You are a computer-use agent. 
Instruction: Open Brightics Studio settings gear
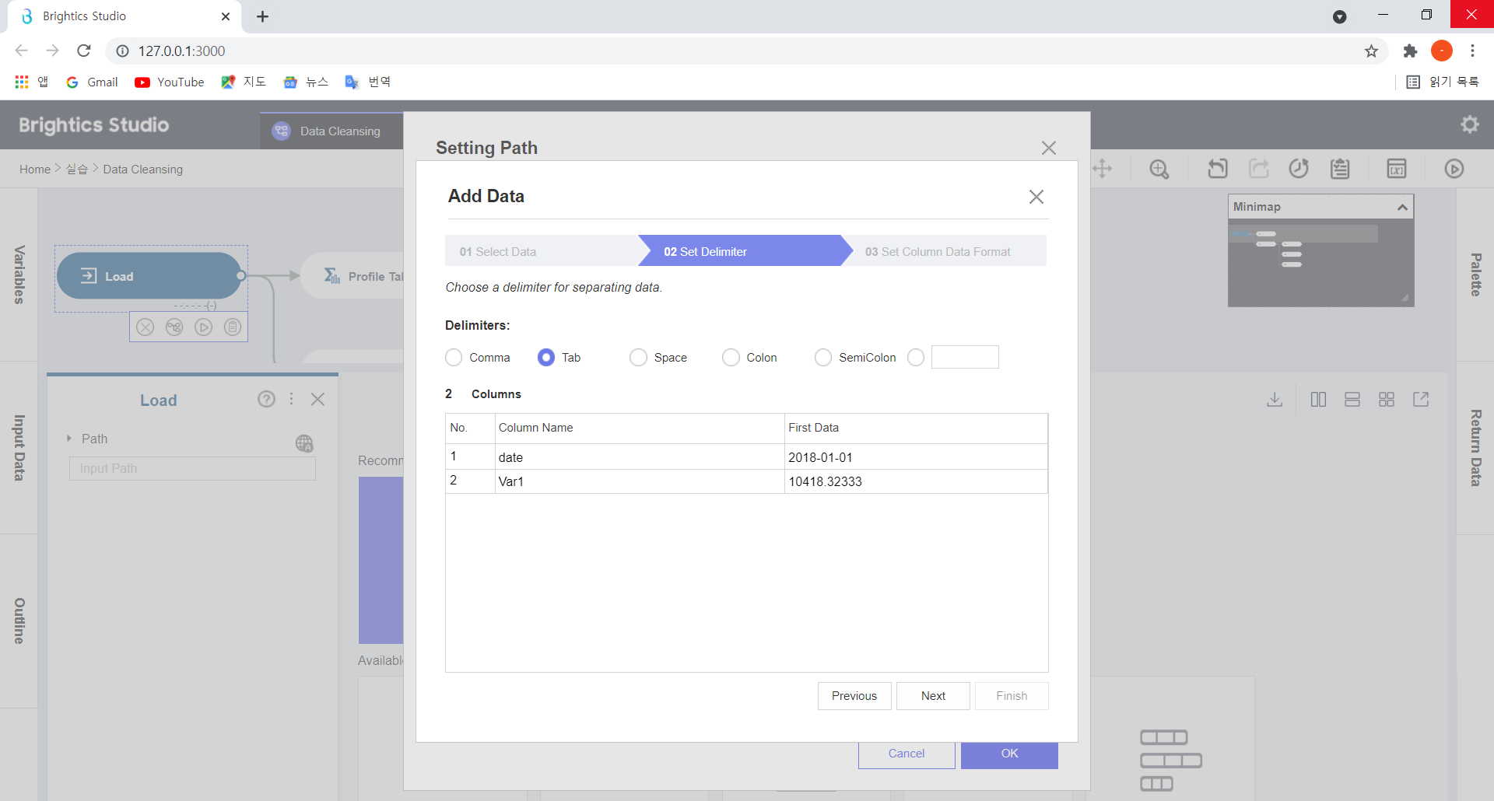coord(1469,124)
